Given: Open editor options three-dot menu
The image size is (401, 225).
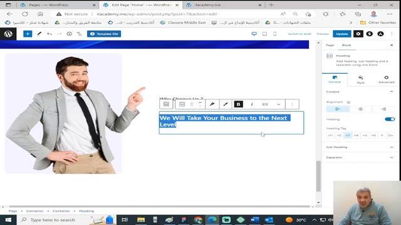Looking at the screenshot, I should tap(392, 34).
